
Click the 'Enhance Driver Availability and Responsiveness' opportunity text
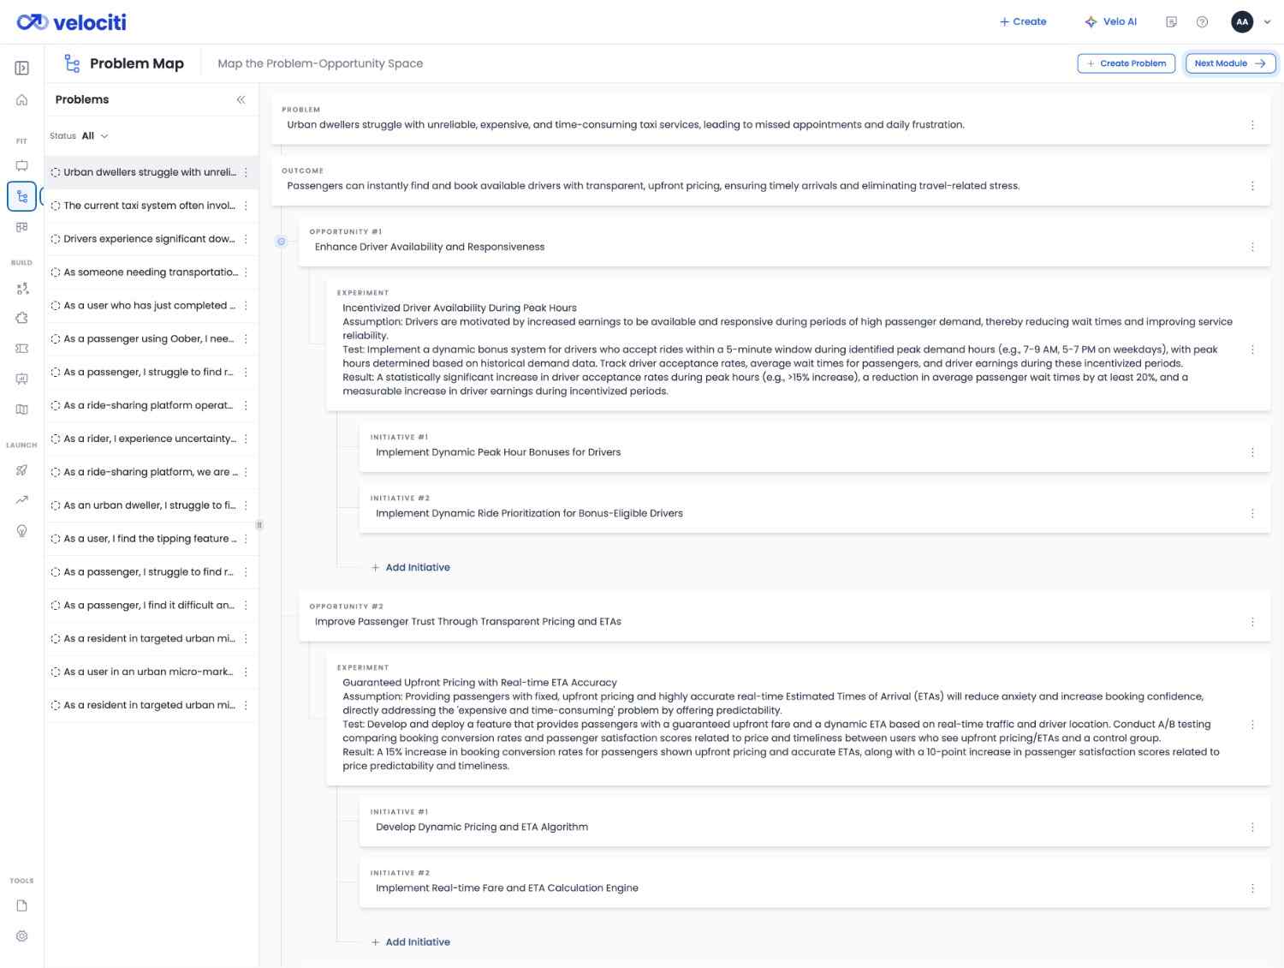[x=430, y=247]
